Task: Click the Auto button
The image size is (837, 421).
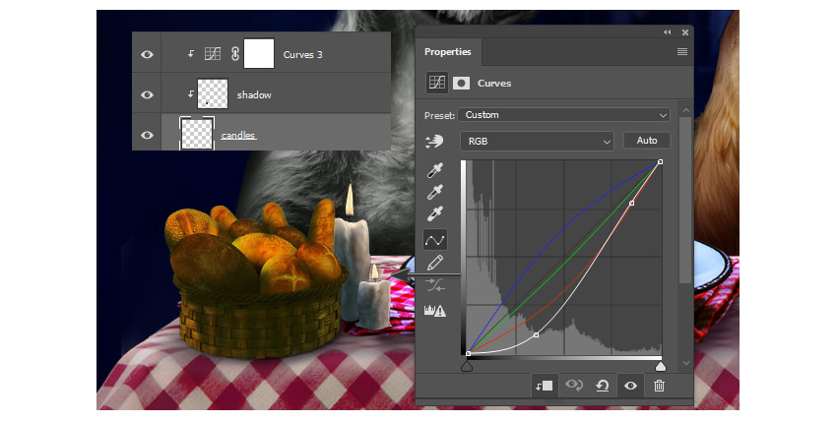Action: pyautogui.click(x=646, y=141)
